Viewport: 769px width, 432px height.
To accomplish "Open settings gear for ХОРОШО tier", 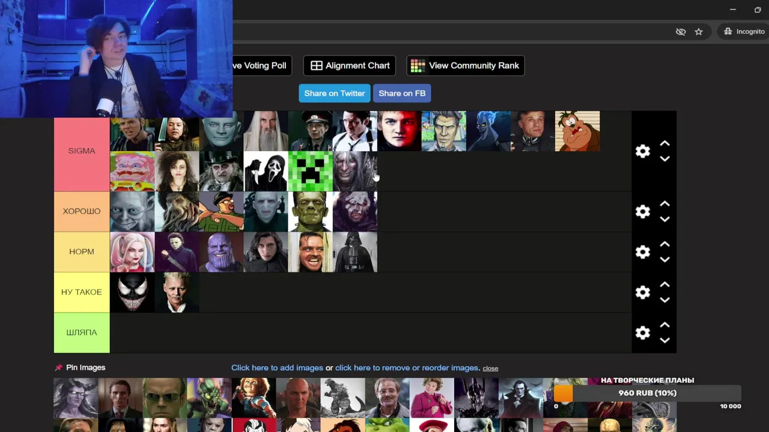I will pos(643,212).
